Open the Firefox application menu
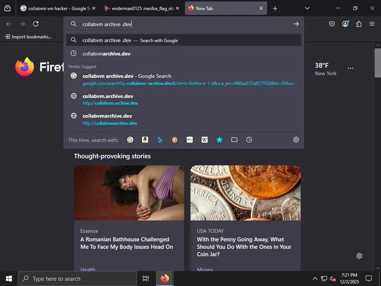The height and width of the screenshot is (286, 381). 372,24
